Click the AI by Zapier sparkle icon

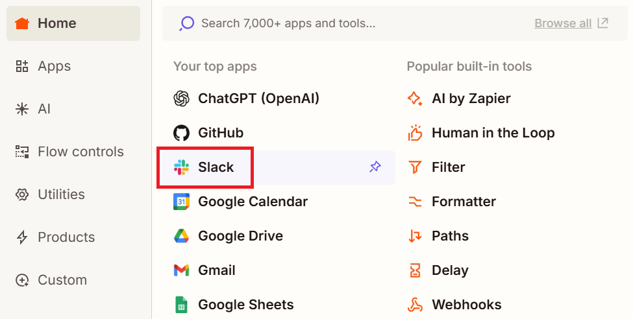415,99
